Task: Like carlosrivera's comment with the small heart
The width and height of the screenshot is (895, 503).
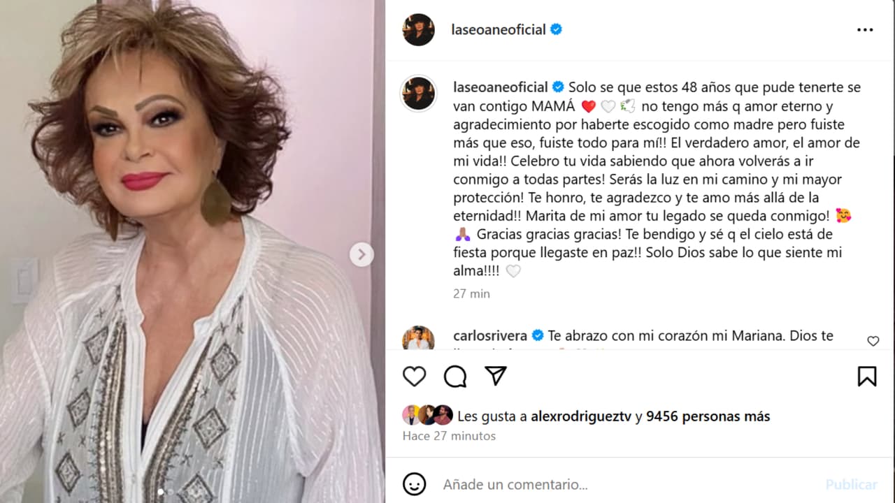Action: [873, 341]
